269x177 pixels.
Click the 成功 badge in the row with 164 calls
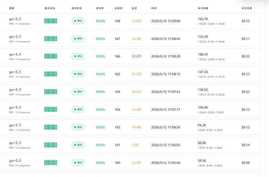click(78, 92)
